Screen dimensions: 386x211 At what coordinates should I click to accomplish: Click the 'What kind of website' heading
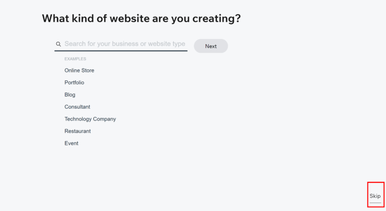point(141,19)
